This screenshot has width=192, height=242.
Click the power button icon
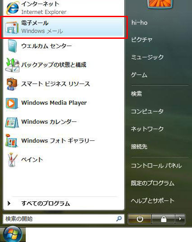click(x=140, y=219)
